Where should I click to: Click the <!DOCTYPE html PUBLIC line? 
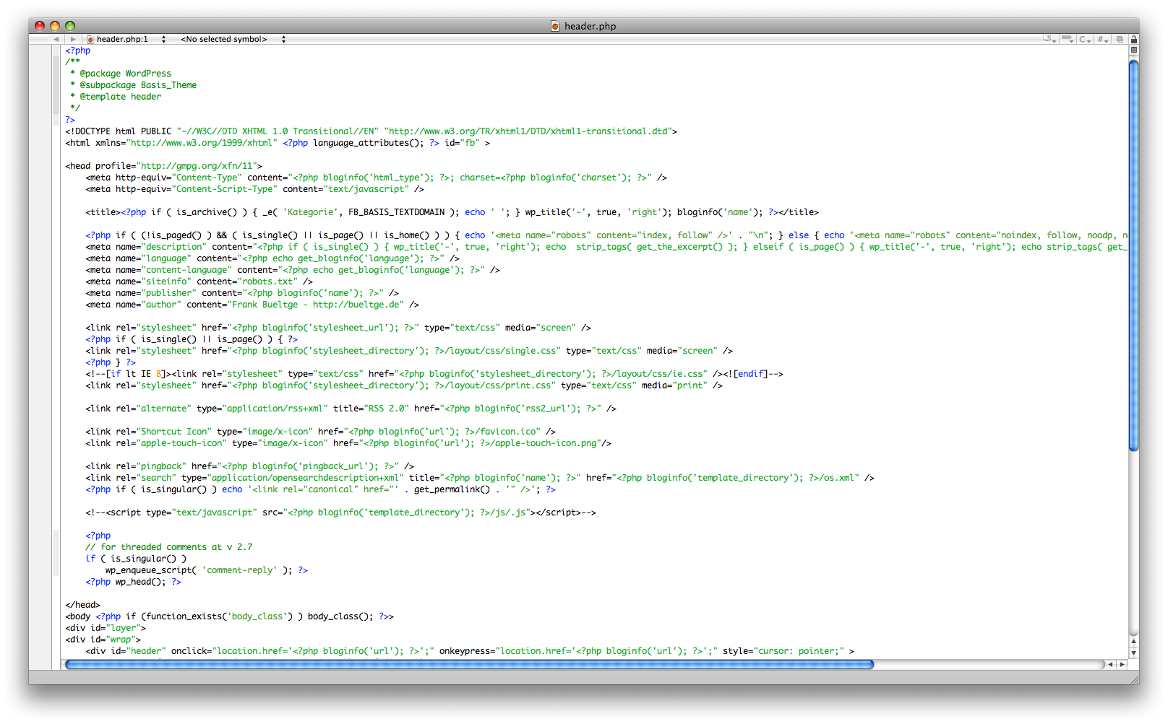[371, 131]
